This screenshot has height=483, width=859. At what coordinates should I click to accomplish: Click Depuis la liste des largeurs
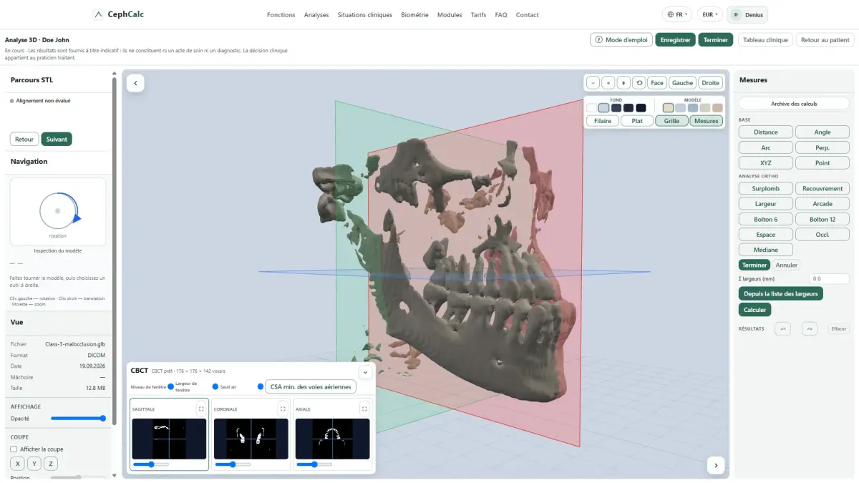780,293
